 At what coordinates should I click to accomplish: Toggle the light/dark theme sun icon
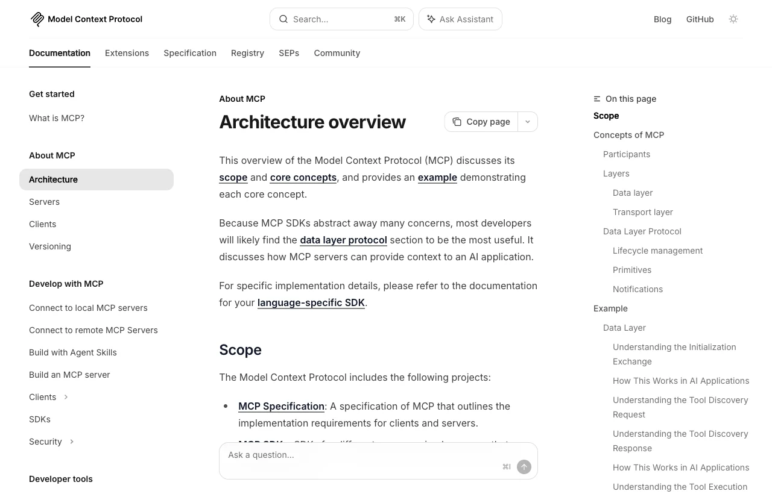click(x=733, y=19)
